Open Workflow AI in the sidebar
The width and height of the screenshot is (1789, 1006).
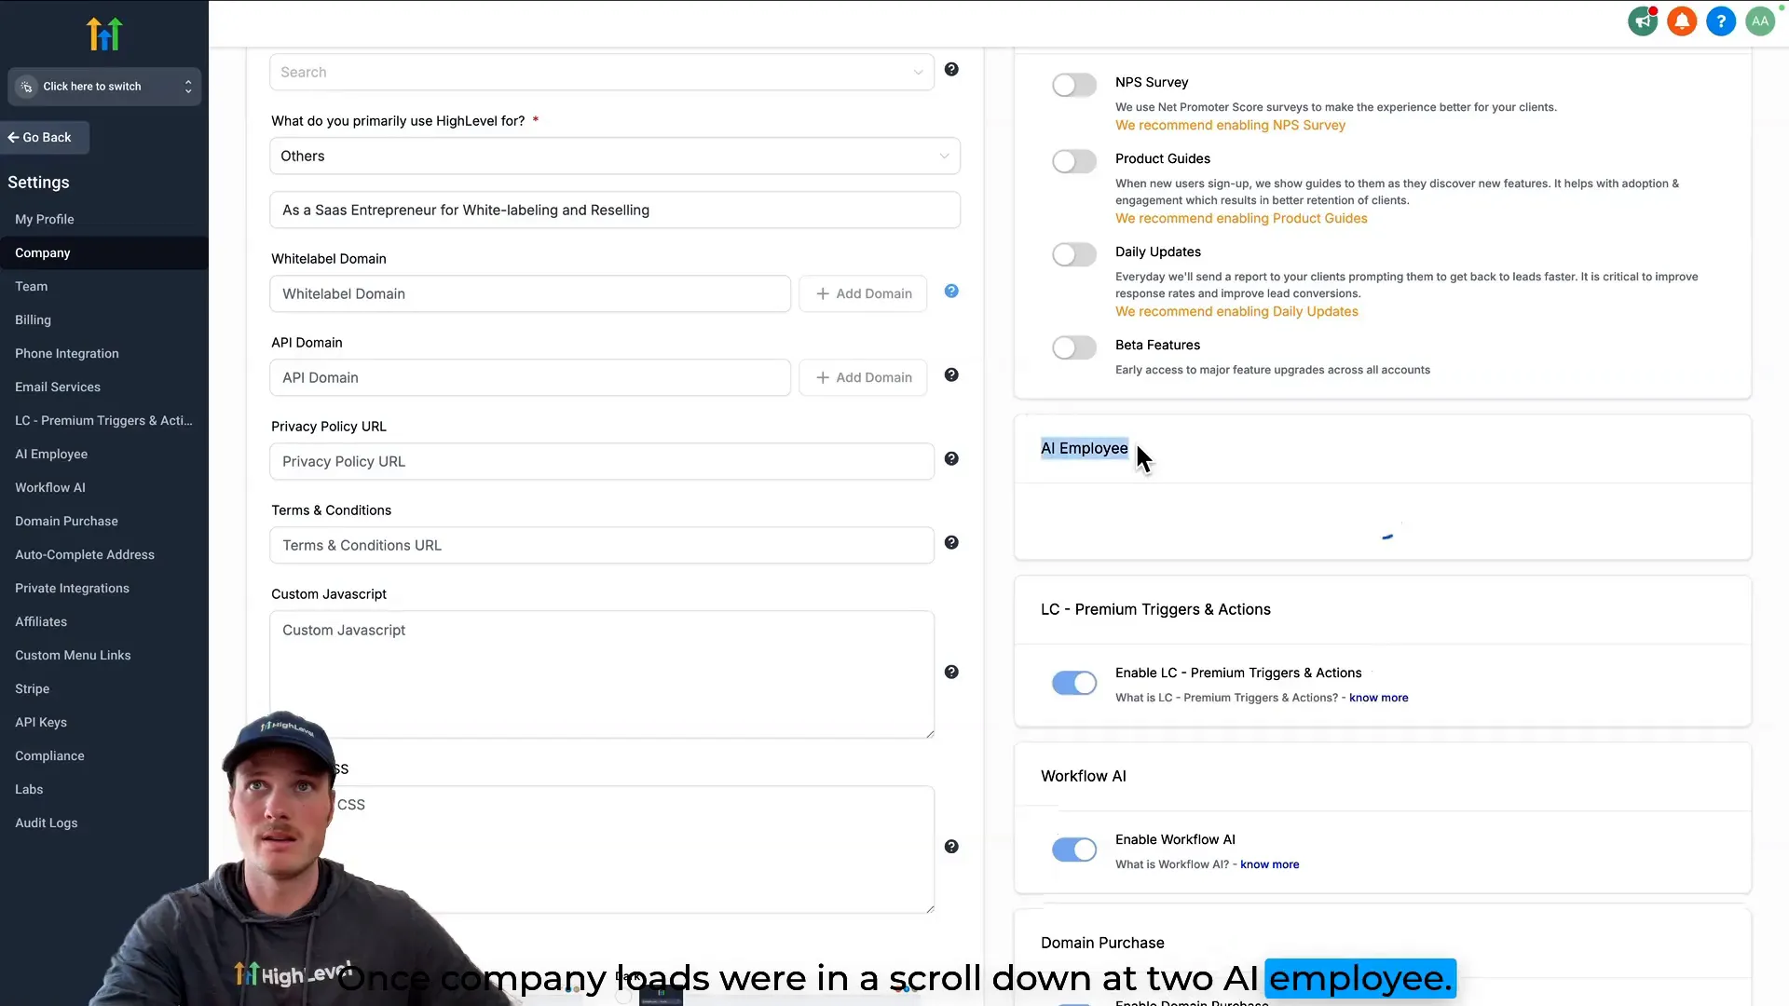(x=50, y=487)
